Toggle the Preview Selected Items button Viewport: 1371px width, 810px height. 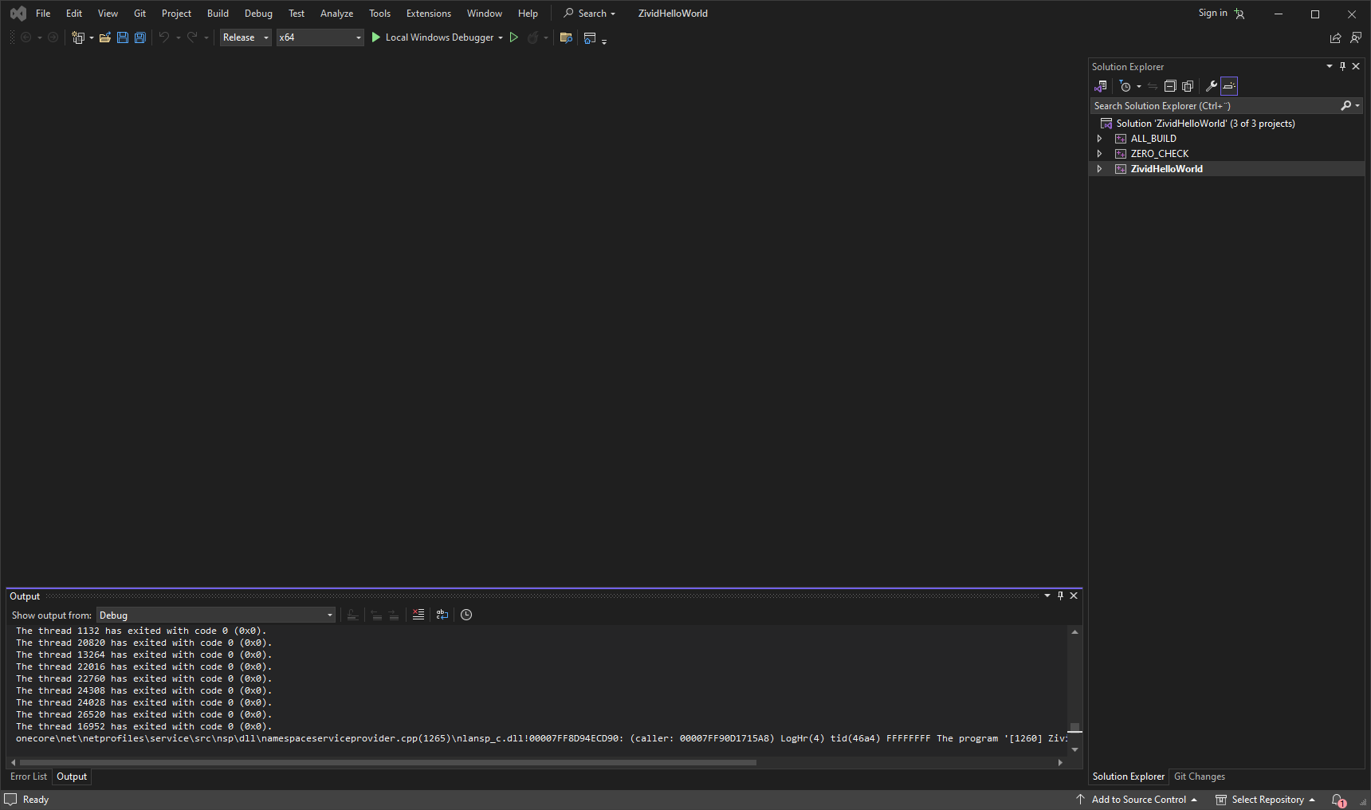(x=1229, y=86)
